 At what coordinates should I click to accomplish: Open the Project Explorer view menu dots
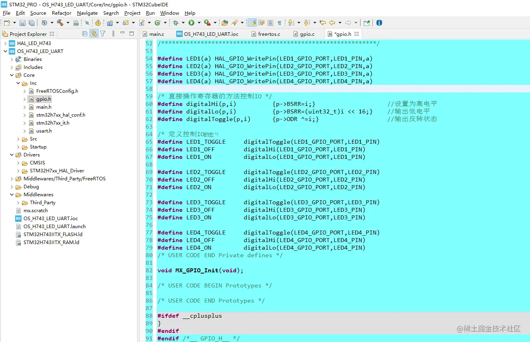[x=113, y=34]
